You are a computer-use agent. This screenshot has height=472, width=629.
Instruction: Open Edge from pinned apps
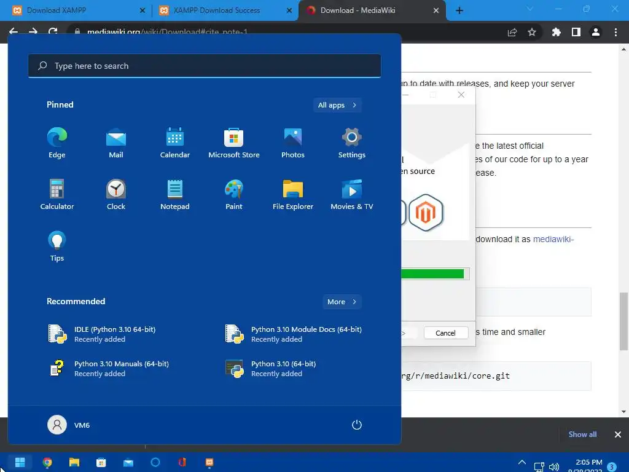tap(57, 143)
